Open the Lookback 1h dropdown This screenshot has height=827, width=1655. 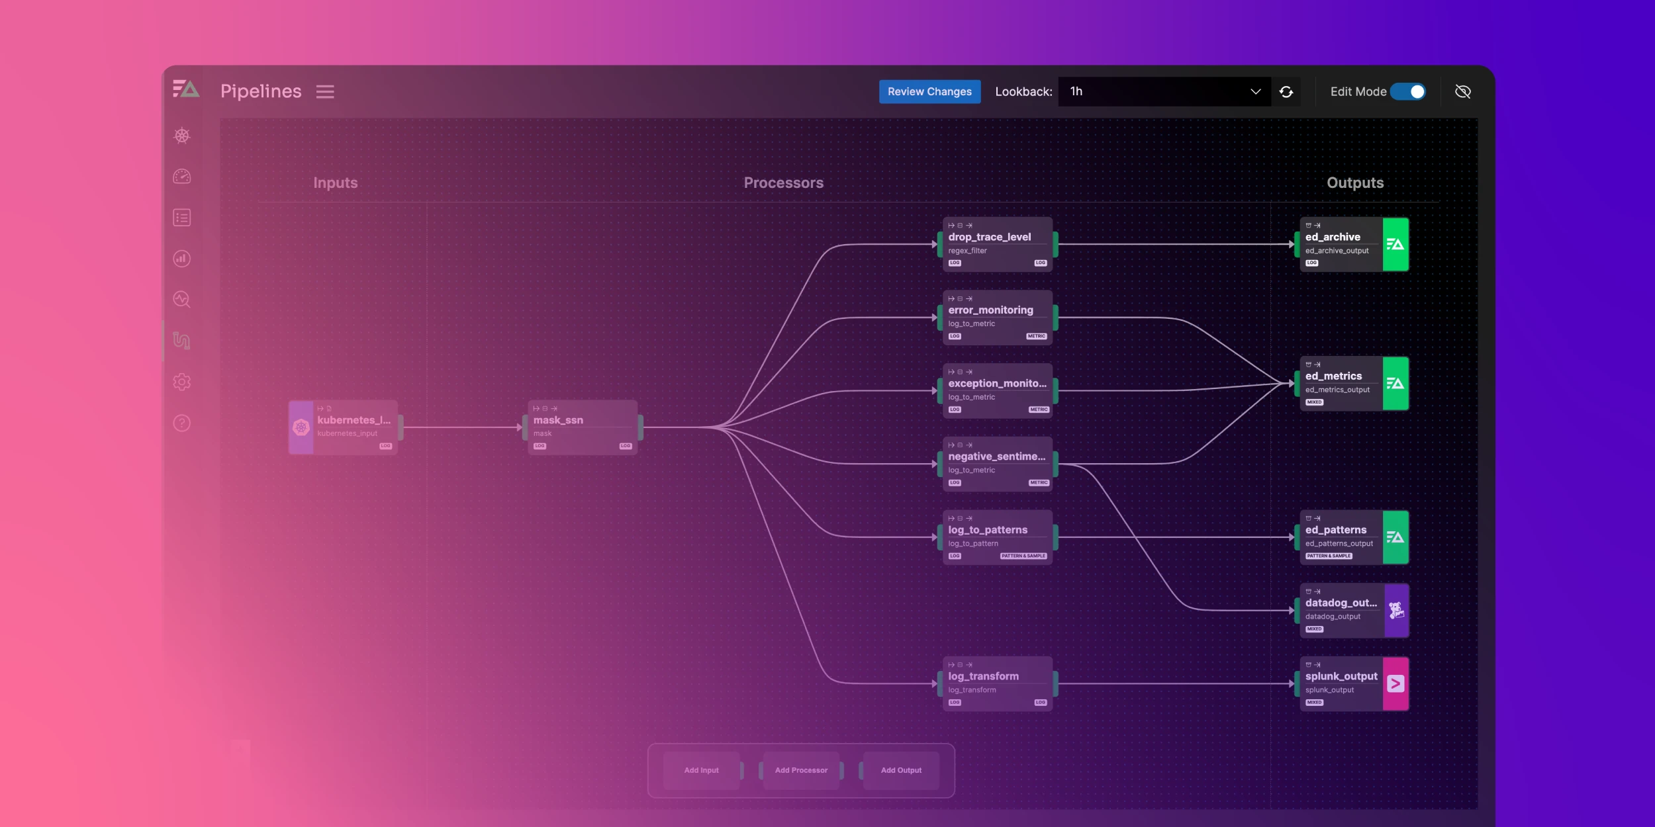[x=1163, y=91]
